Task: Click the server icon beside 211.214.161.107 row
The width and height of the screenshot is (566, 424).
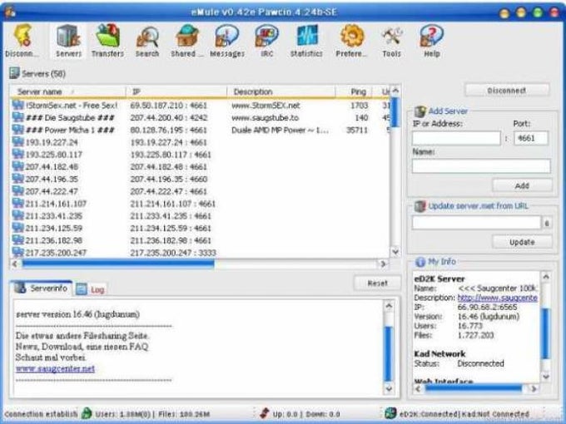Action: click(x=18, y=203)
